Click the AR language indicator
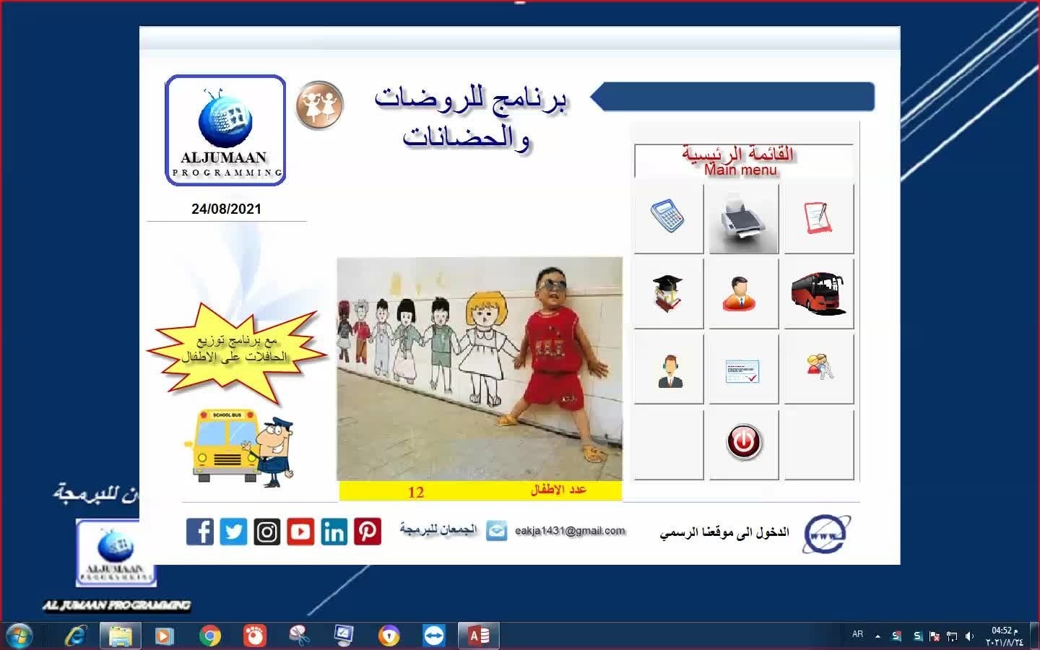This screenshot has height=650, width=1040. [x=857, y=634]
